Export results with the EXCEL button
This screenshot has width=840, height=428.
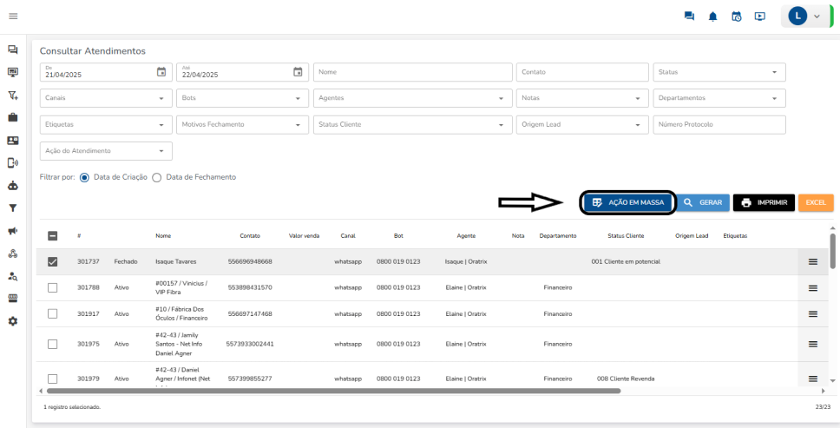click(x=815, y=202)
